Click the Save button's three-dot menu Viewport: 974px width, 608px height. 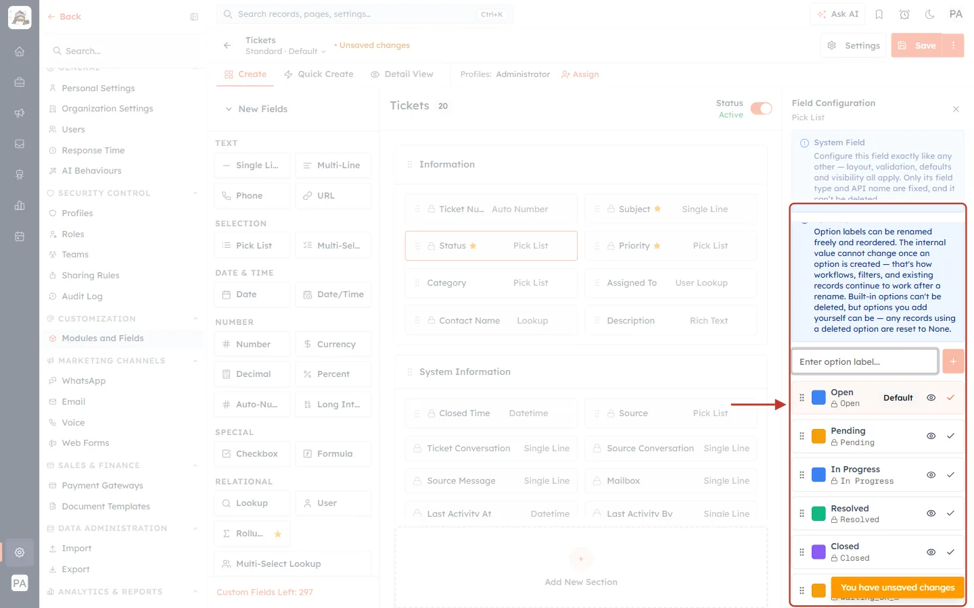tap(953, 45)
